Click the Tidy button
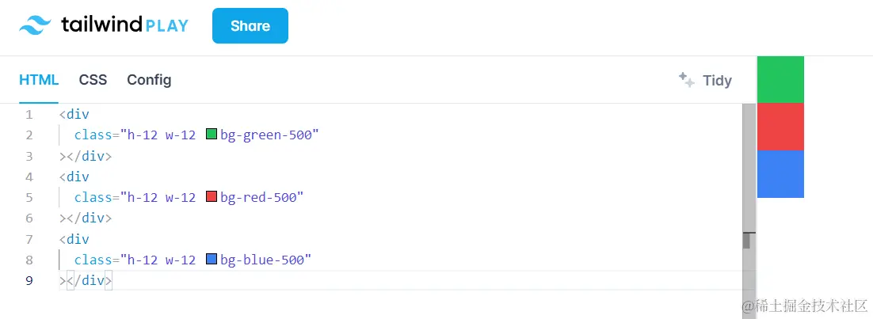Image resolution: width=873 pixels, height=319 pixels. (x=706, y=80)
